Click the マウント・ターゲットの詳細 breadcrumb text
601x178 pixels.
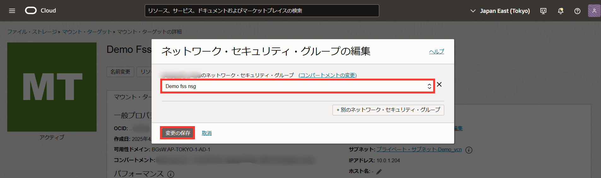[149, 32]
